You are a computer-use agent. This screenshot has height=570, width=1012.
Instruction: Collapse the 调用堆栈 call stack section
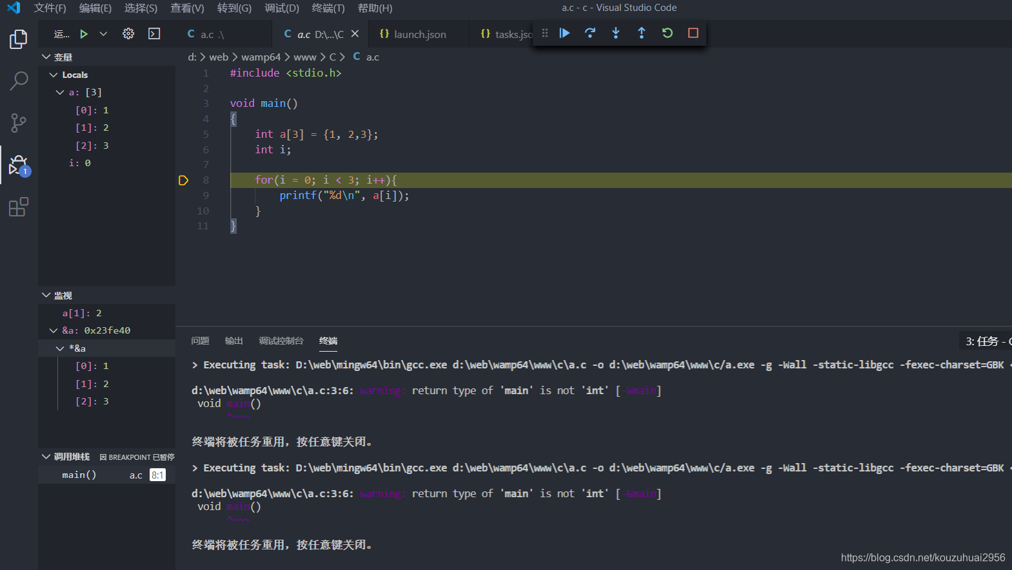46,457
